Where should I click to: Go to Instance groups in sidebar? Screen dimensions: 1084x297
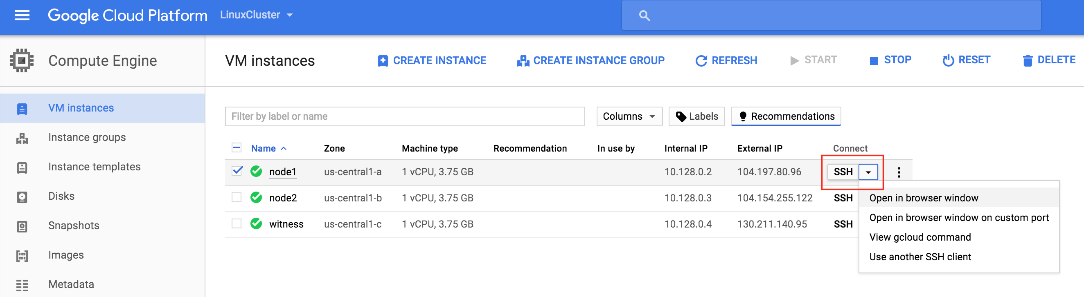point(87,137)
